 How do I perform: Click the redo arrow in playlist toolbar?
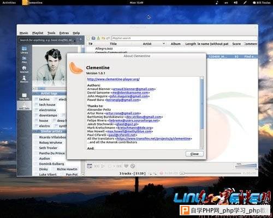pyautogui.click(x=108, y=38)
